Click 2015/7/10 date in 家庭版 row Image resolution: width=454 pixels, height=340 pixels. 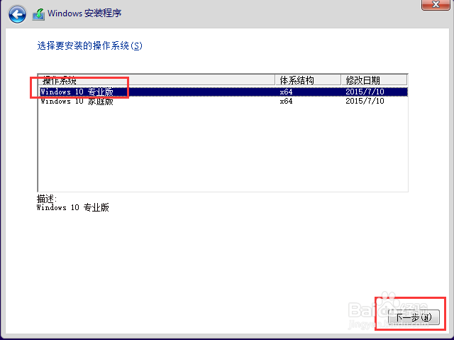coord(365,101)
